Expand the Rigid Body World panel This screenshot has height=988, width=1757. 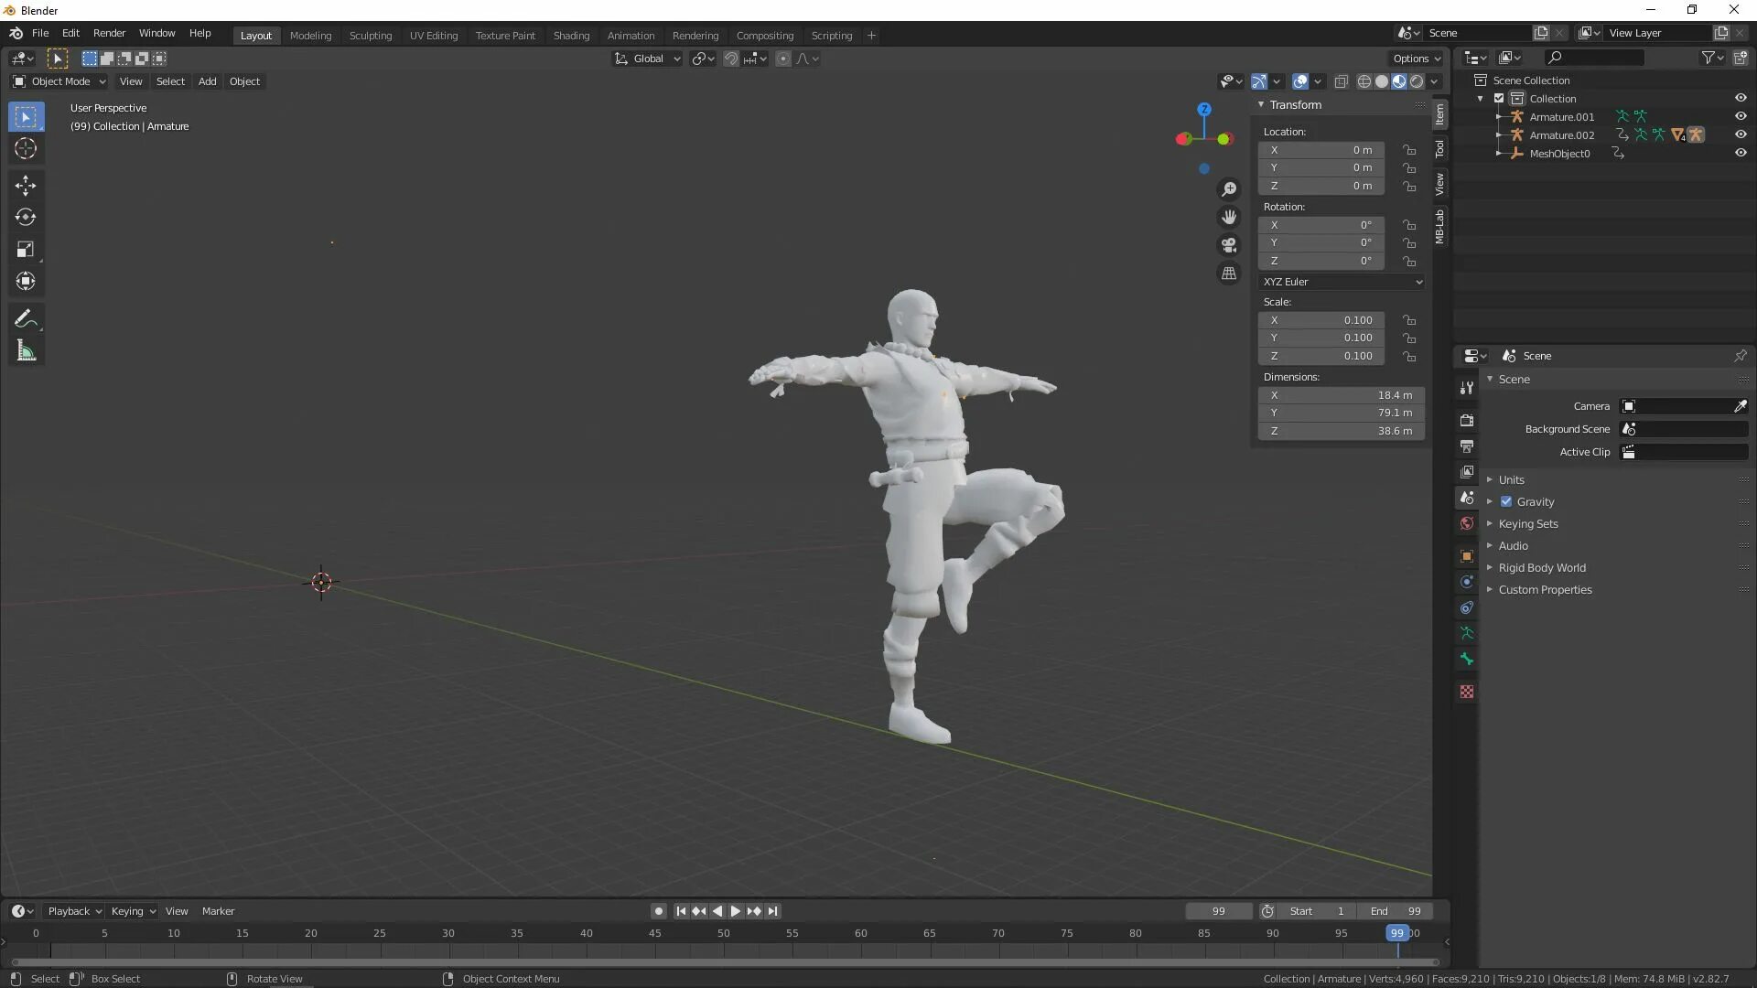click(1542, 568)
